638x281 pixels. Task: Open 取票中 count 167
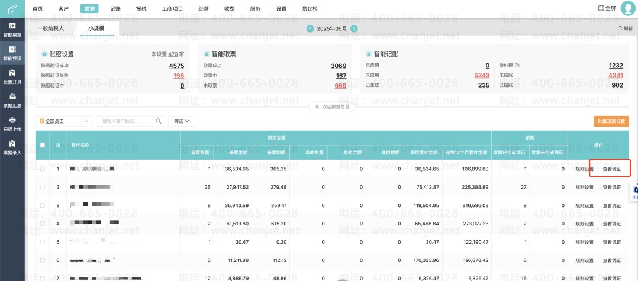[341, 76]
